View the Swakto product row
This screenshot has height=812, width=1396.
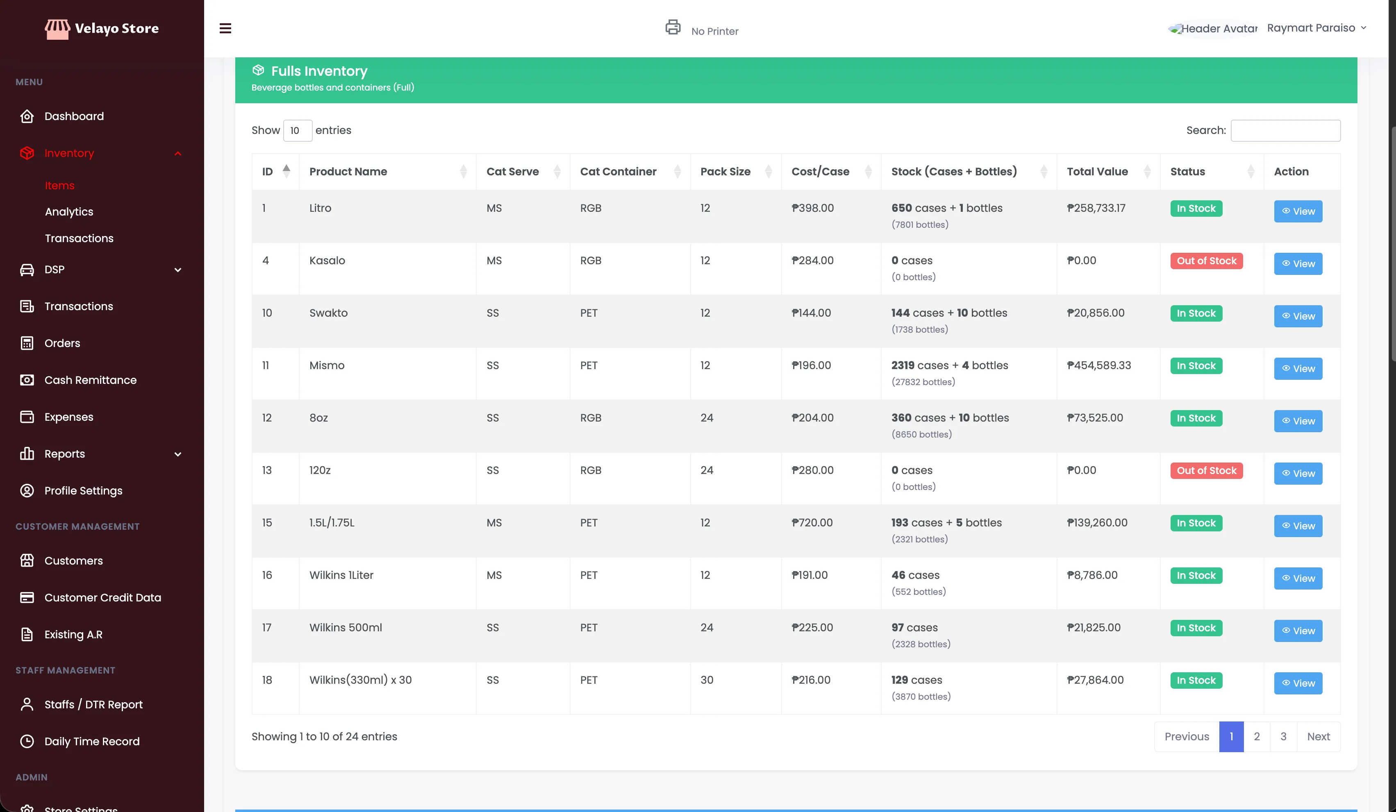click(x=1298, y=316)
